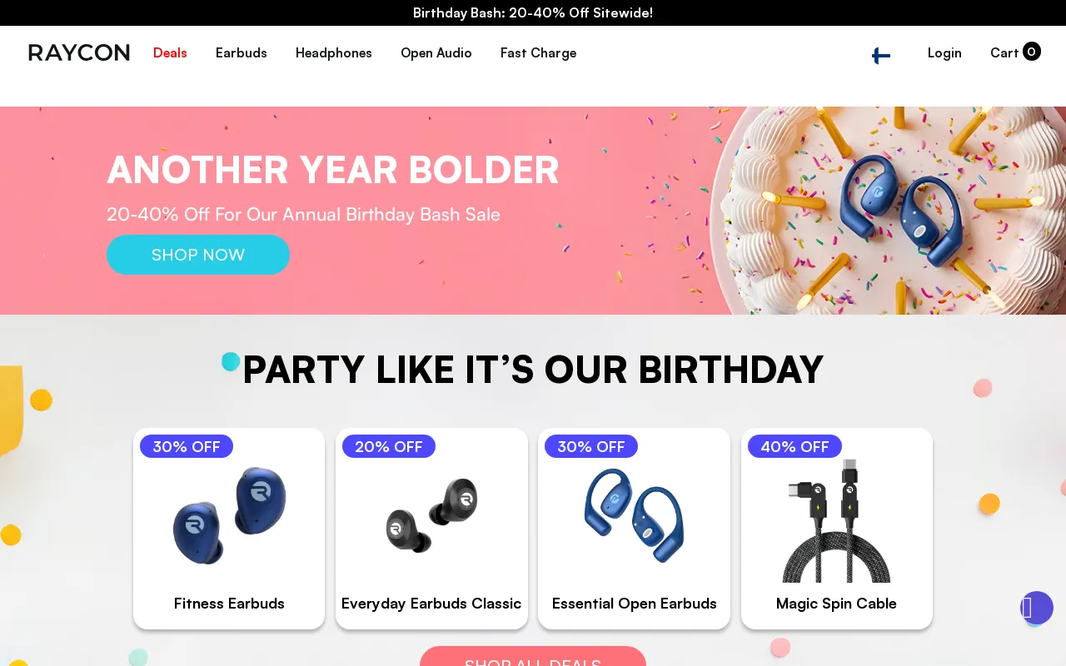Screen dimensions: 1066x666
Task: Select the Fast Charge menu item
Action: 538,53
